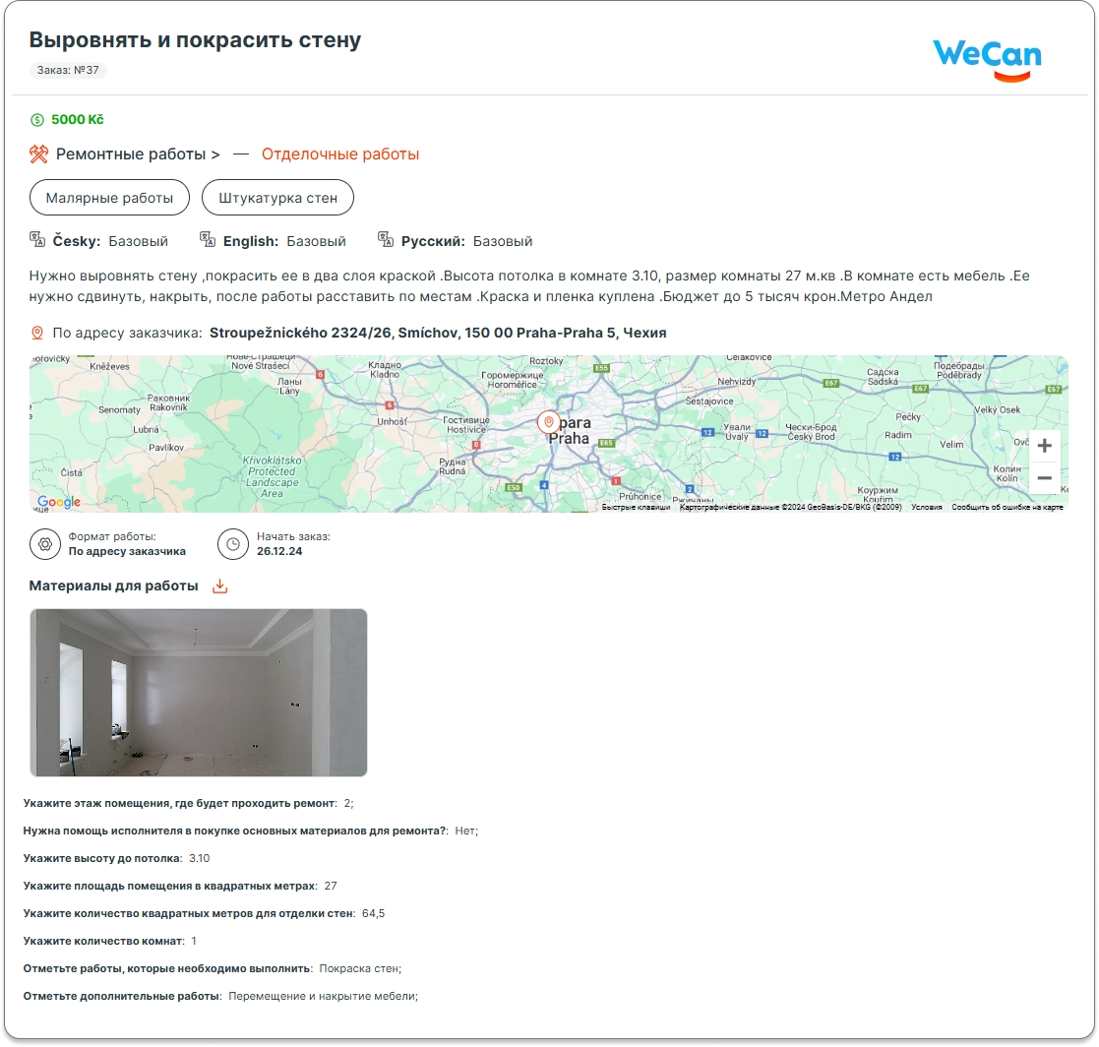
Task: Download work materials via the download icon
Action: 220,585
